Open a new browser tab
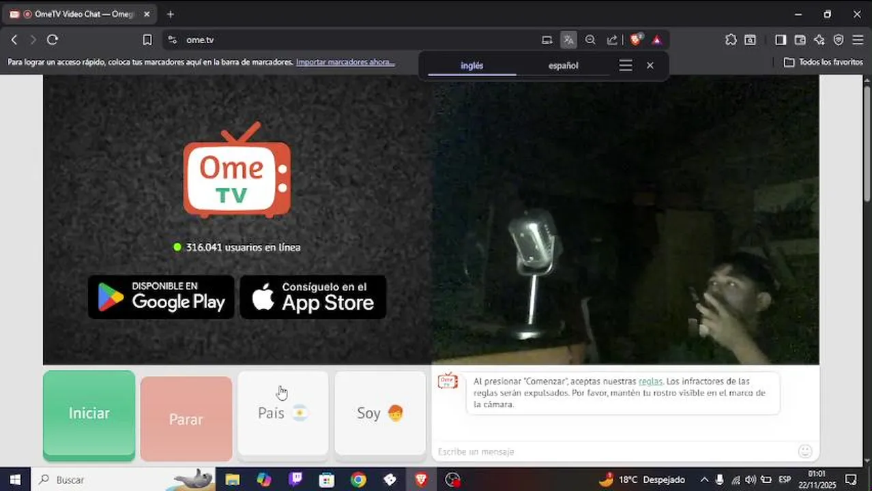 pyautogui.click(x=171, y=14)
